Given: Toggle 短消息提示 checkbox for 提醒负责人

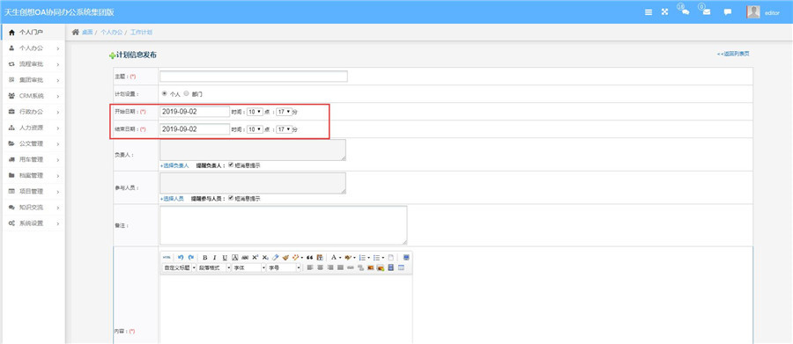Looking at the screenshot, I should coord(231,165).
